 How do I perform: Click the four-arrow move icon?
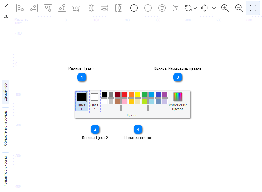click(x=205, y=8)
